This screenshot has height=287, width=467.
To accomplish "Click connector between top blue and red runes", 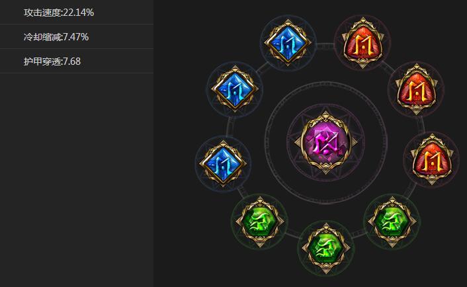I will coord(325,46).
